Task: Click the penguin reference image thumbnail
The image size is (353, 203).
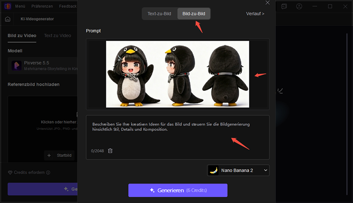Action: 177,74
